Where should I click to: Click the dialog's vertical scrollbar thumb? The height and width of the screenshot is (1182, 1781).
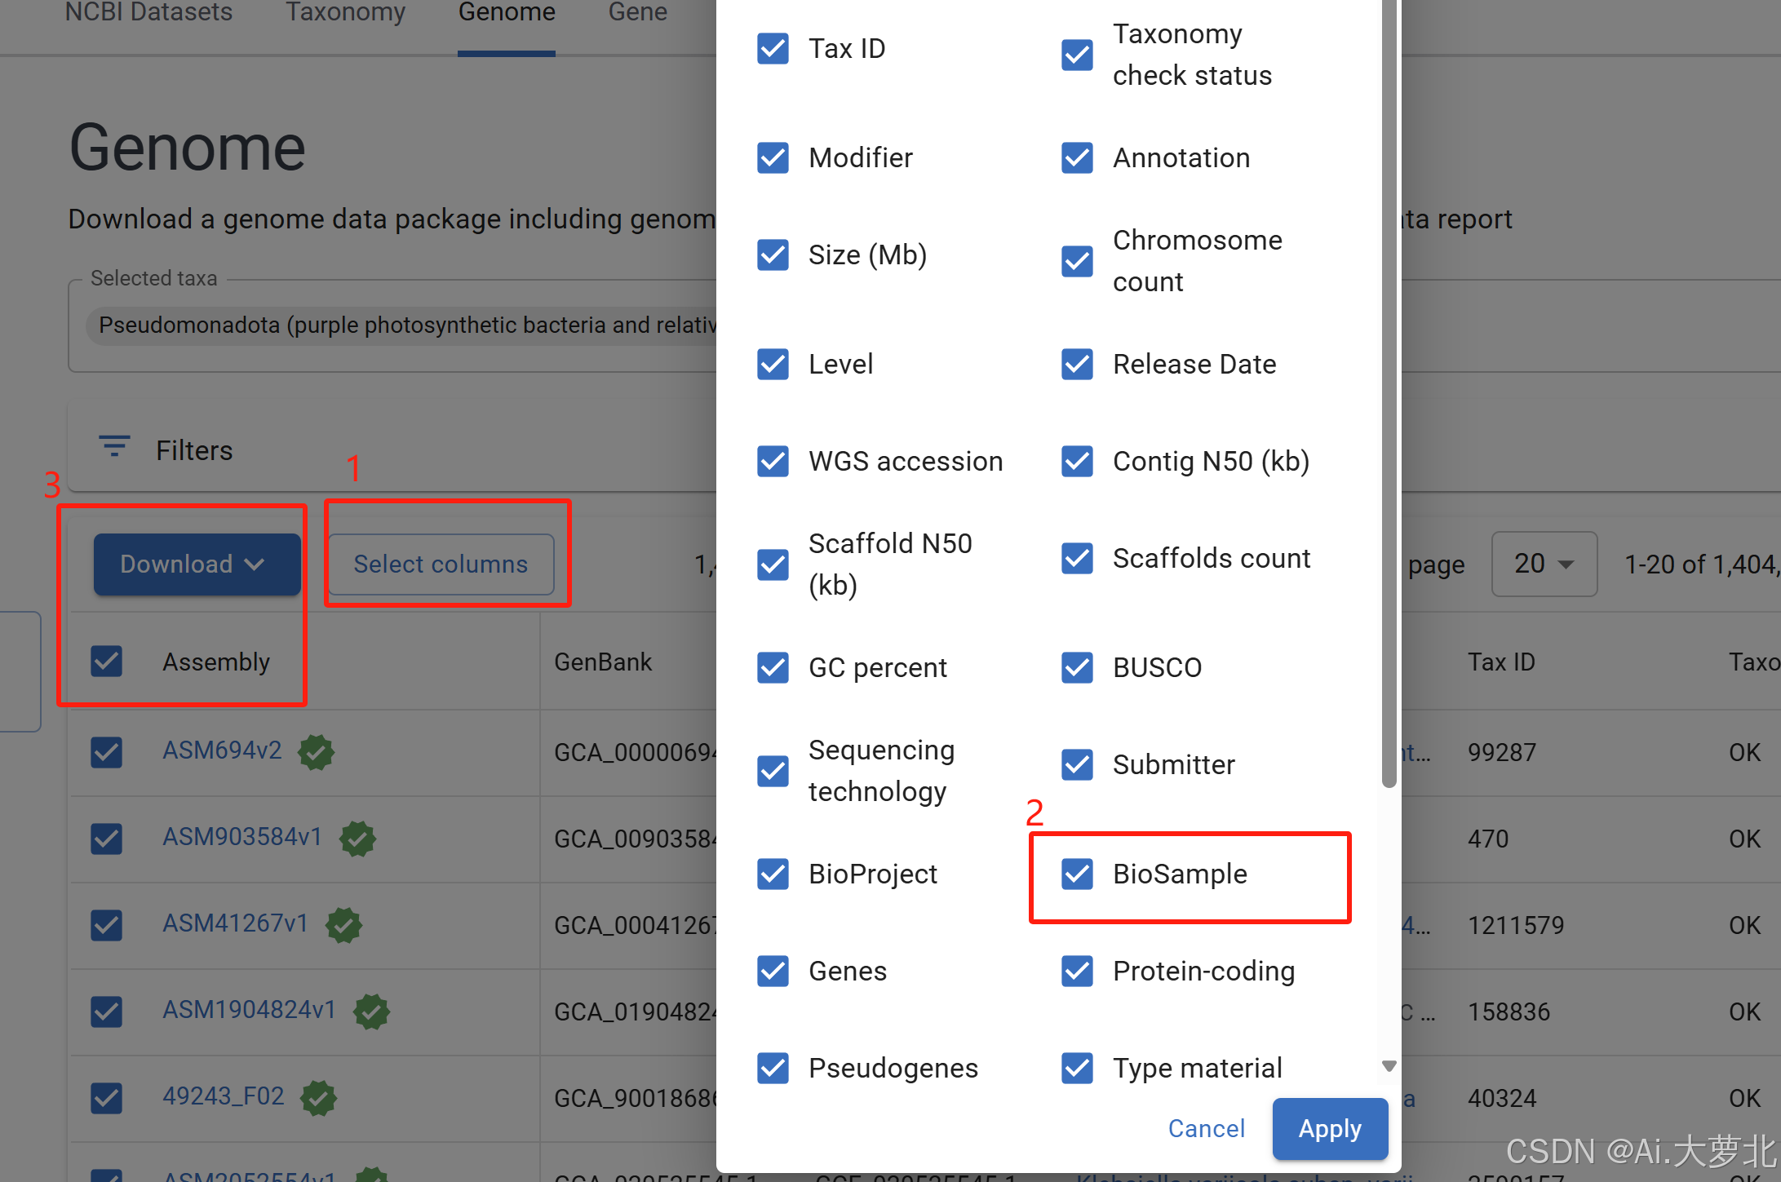1389,392
